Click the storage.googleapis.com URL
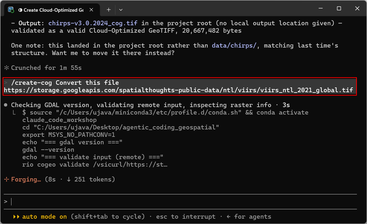The width and height of the screenshot is (367, 224). (x=178, y=90)
